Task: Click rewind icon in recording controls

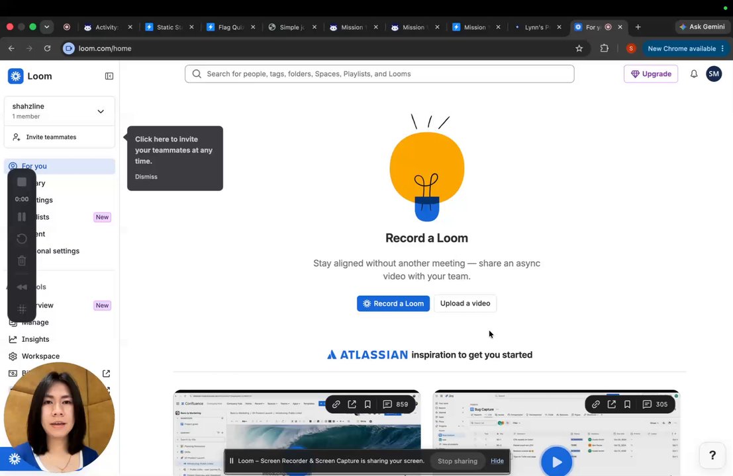Action: coord(21,287)
